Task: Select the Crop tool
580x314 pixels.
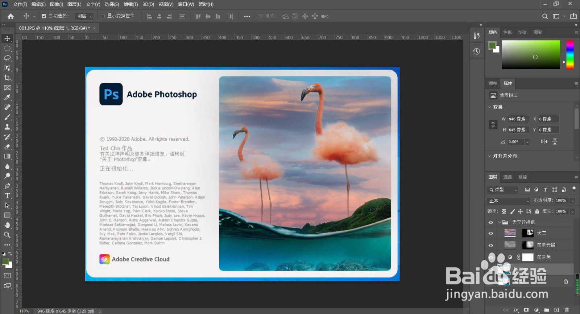Action: coord(7,78)
